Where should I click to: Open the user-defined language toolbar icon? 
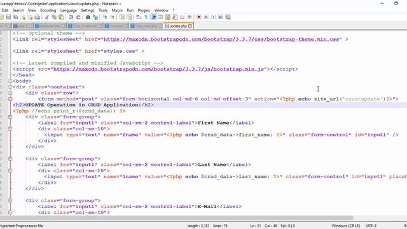click(160, 17)
